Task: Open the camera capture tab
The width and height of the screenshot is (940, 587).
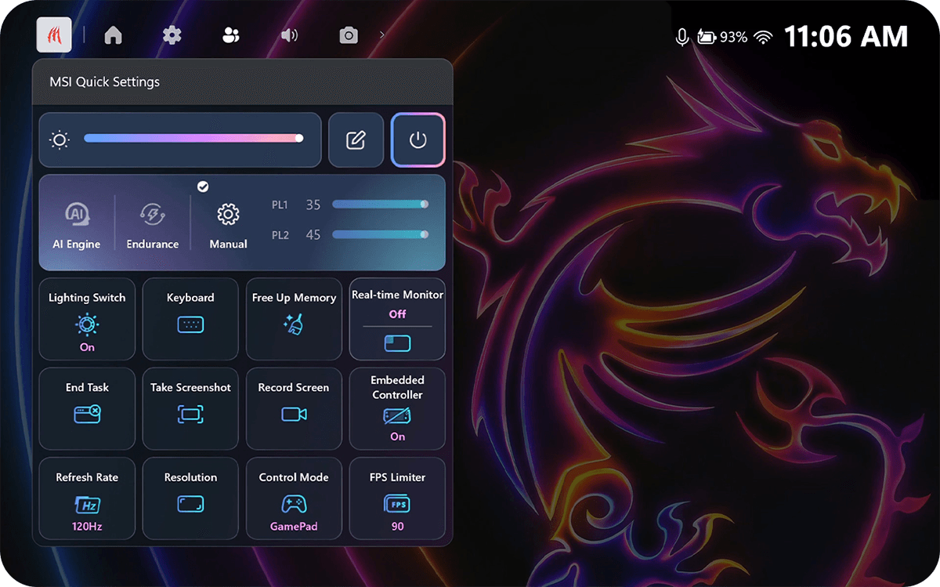Action: [349, 35]
